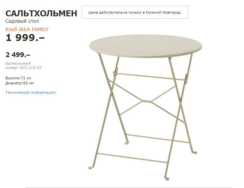The width and height of the screenshot is (244, 188).
Task: Click the Садовый стол subtitle
Action: click(22, 21)
